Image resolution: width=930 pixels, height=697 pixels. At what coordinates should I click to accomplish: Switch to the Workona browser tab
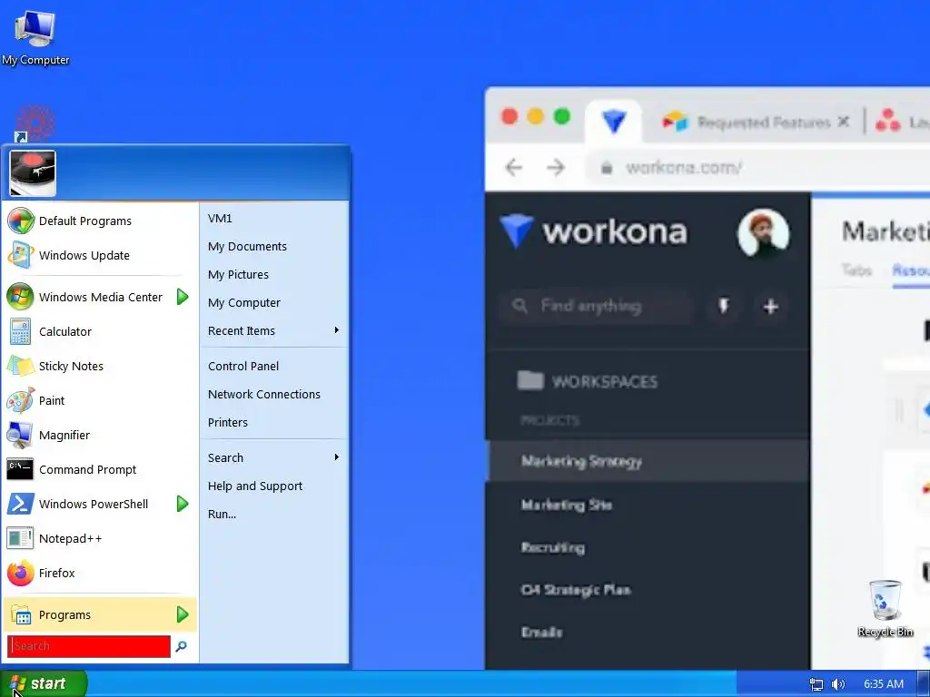point(614,122)
